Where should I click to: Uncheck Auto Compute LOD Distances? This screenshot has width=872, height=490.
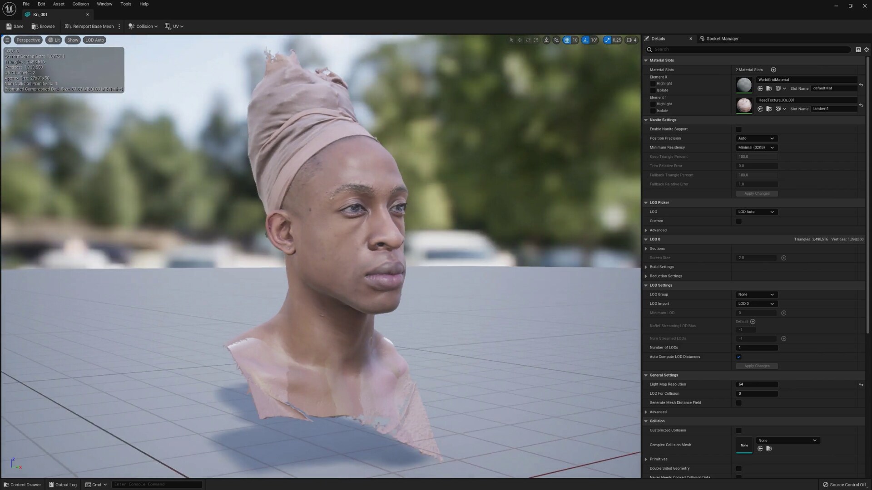point(739,357)
